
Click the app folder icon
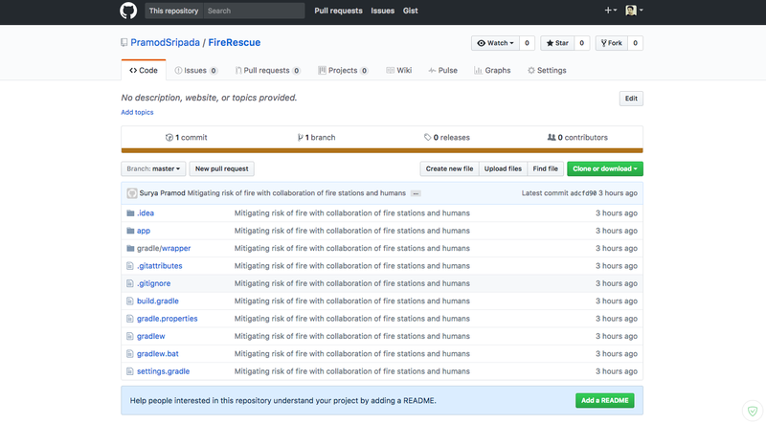(x=130, y=231)
